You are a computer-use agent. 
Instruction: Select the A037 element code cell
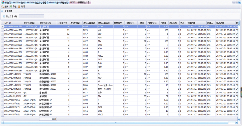90,67
